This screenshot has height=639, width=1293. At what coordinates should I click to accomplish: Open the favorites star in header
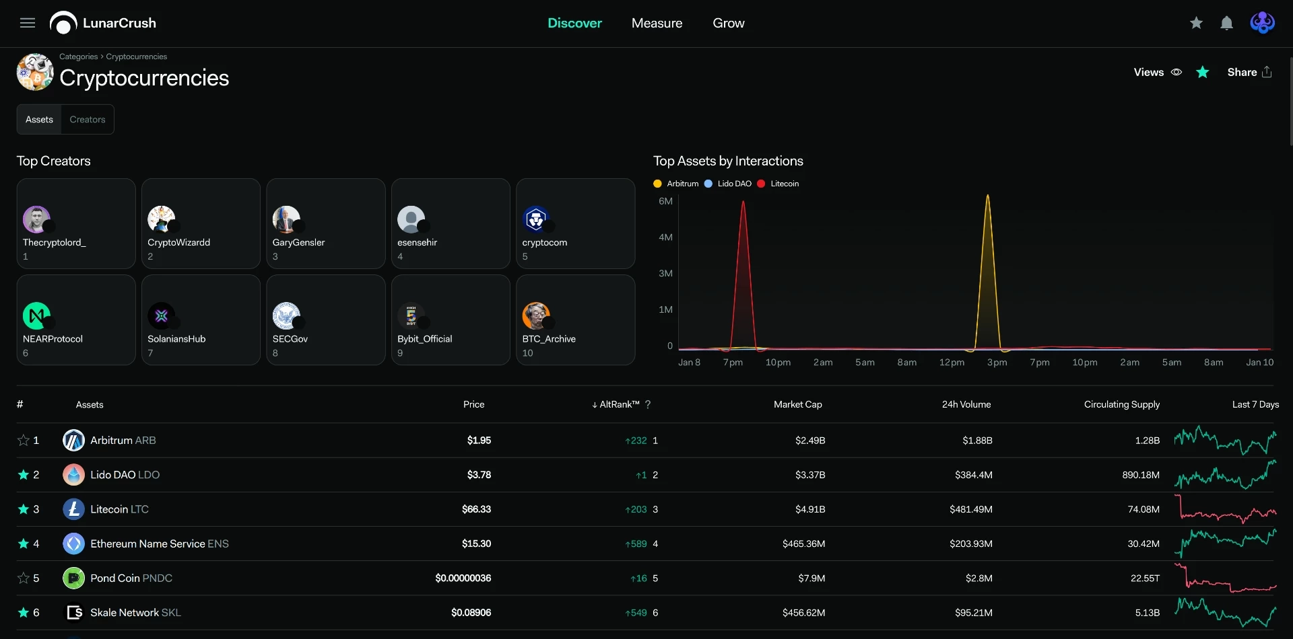click(x=1196, y=23)
